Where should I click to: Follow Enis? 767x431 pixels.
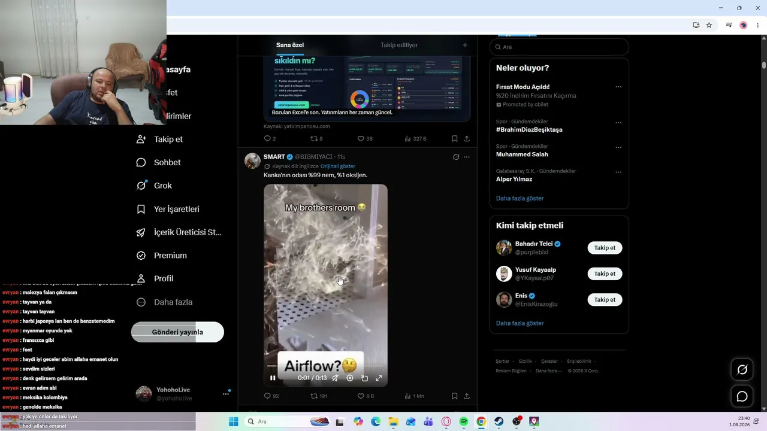click(605, 299)
